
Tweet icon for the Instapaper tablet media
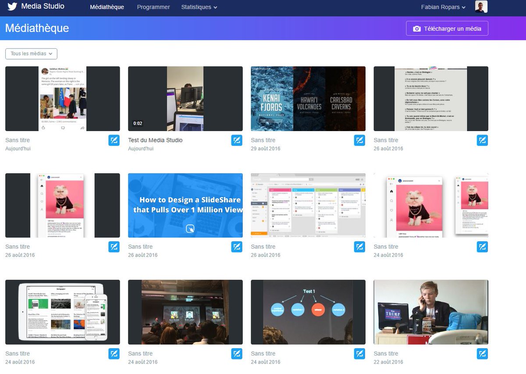coord(114,354)
